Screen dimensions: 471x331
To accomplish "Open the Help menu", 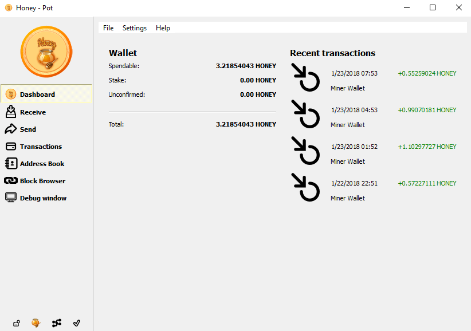I will coord(163,28).
